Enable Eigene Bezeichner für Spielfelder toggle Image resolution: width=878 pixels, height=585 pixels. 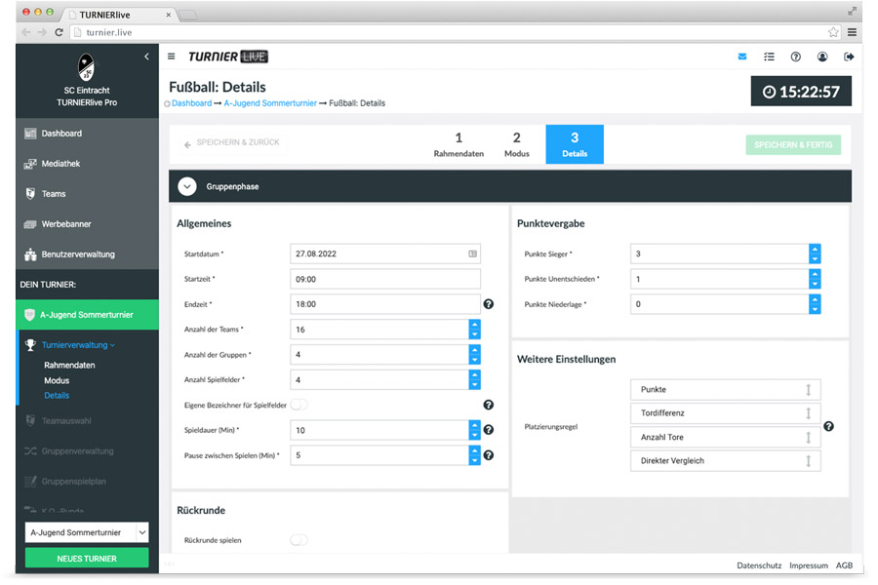click(299, 405)
